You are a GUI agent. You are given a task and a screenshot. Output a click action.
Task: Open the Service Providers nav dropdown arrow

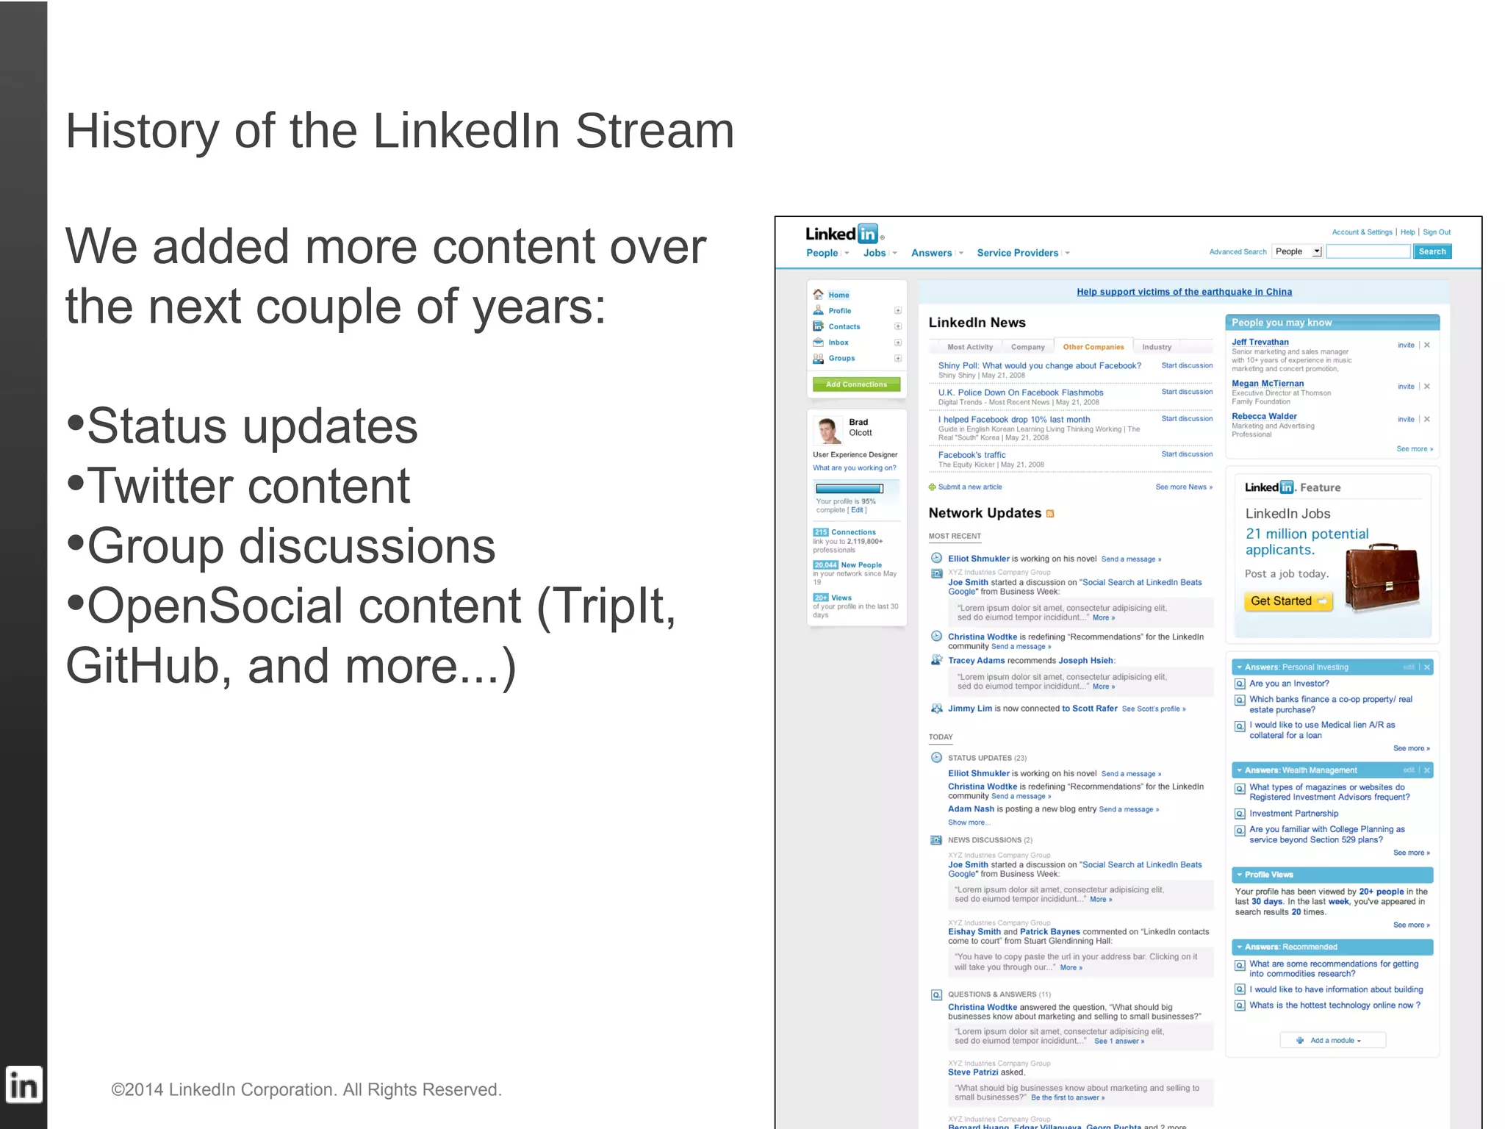[x=1067, y=253]
